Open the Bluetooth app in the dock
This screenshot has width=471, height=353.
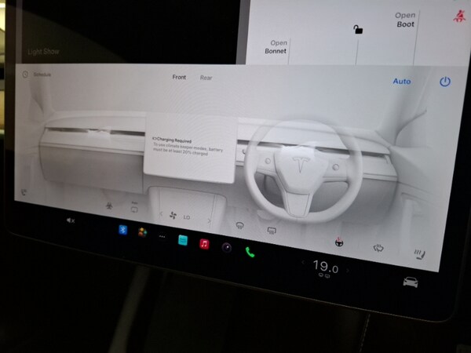(122, 230)
